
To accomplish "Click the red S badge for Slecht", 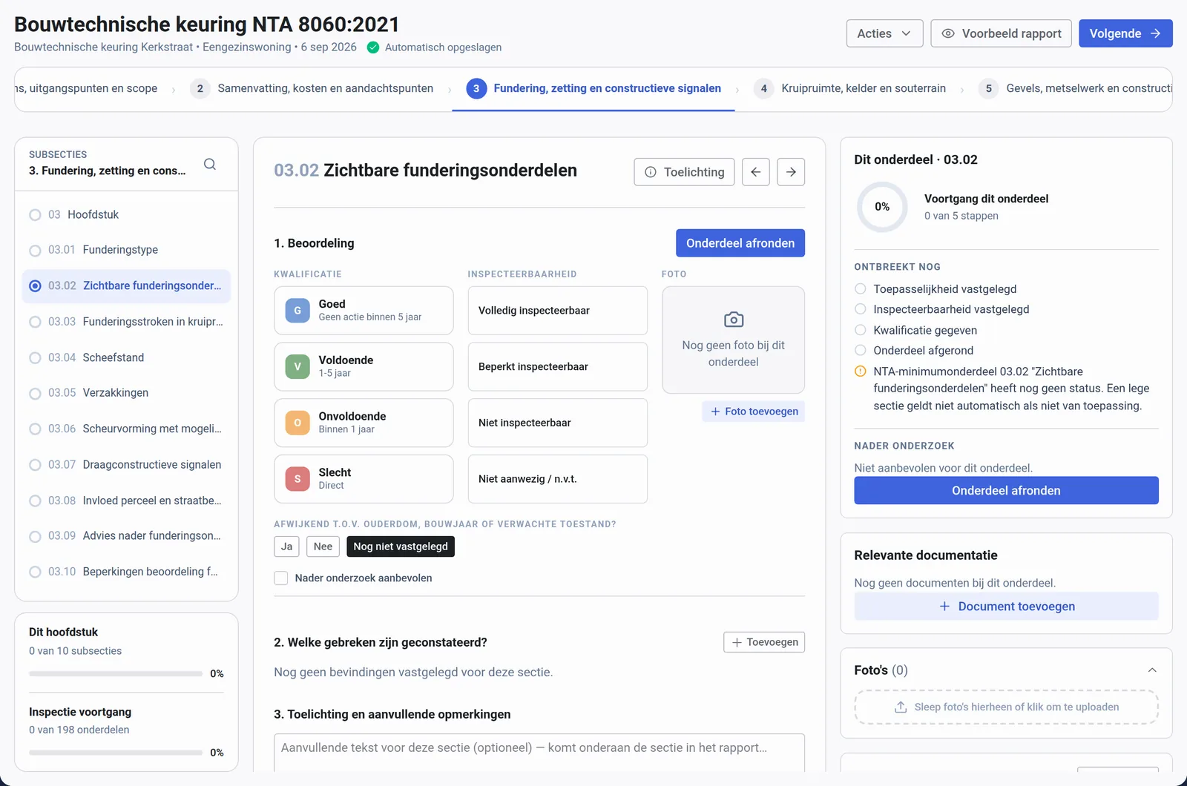I will [x=297, y=479].
